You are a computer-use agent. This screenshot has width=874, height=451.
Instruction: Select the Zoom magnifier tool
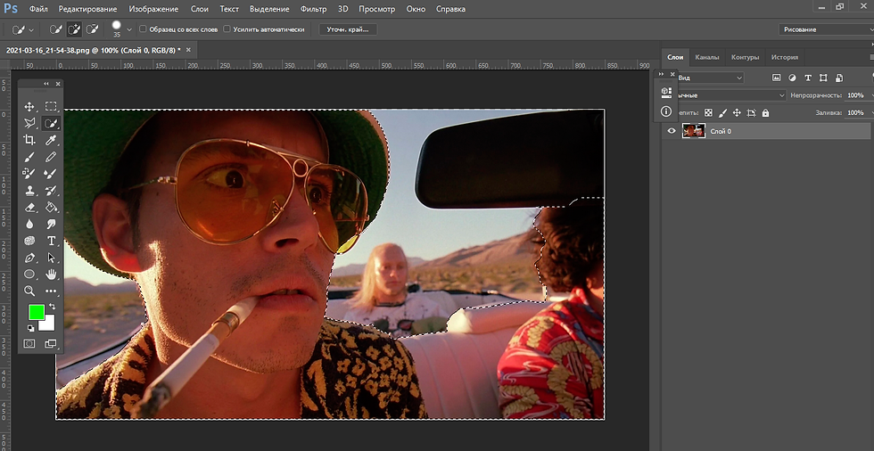point(29,291)
